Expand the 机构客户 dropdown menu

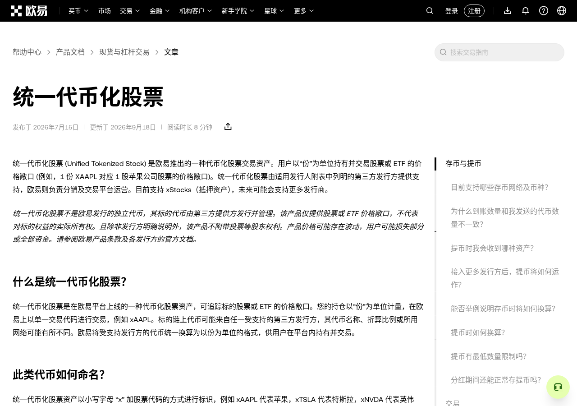pos(196,11)
